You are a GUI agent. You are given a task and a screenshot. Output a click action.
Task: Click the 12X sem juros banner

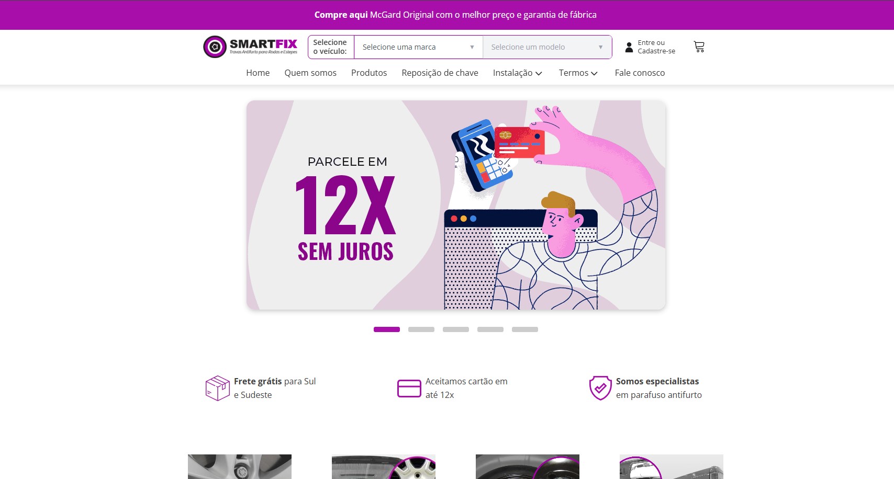(x=456, y=205)
